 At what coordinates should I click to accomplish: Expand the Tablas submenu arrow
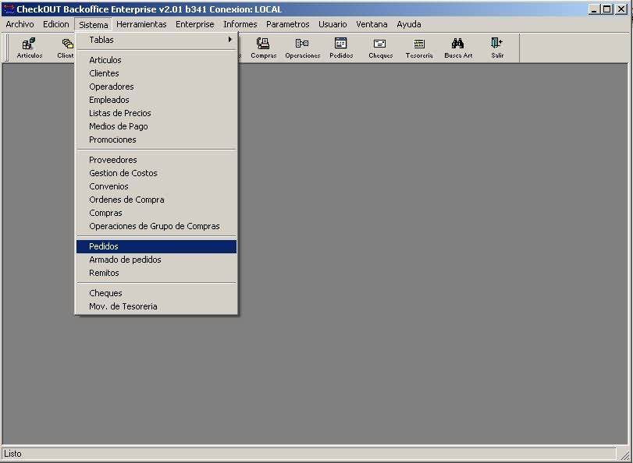229,40
